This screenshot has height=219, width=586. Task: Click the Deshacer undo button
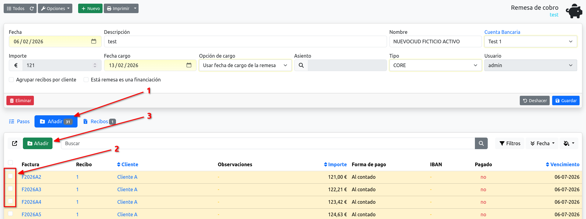(534, 101)
